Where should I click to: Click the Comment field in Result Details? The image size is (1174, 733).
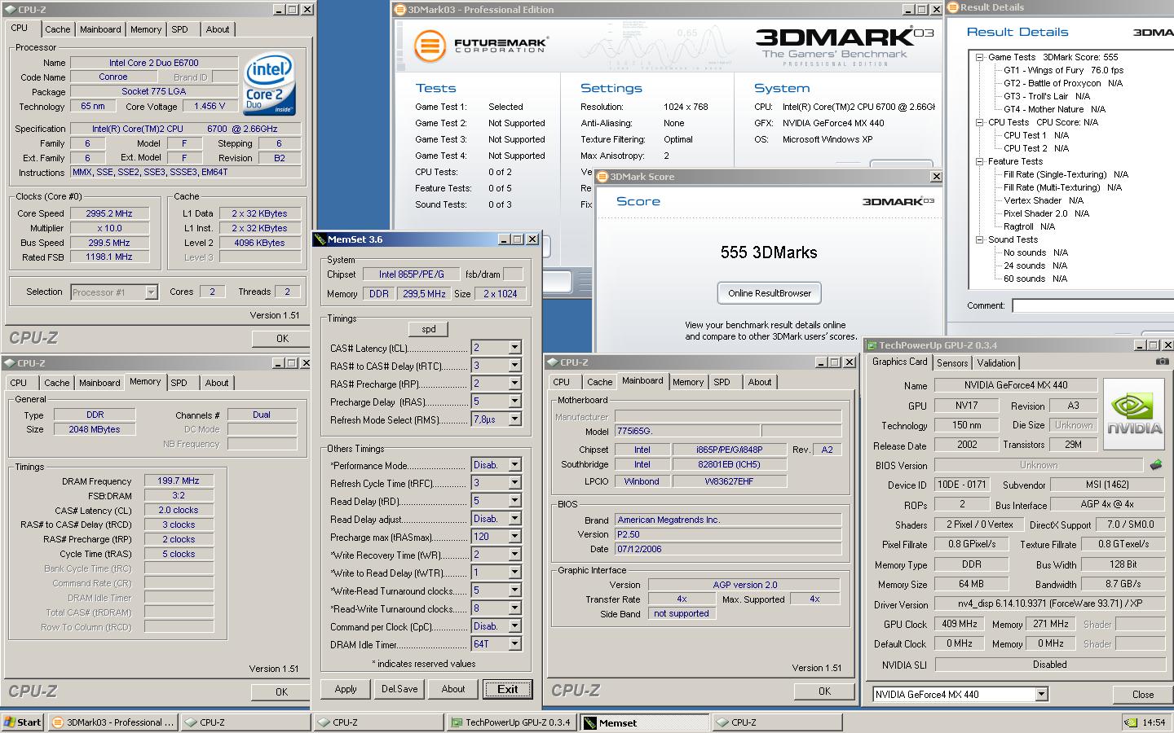click(x=1092, y=305)
